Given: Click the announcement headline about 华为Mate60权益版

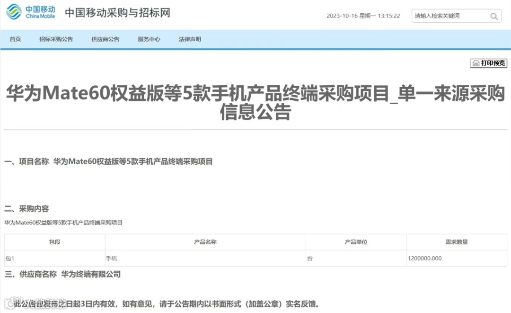Looking at the screenshot, I should pos(255,102).
